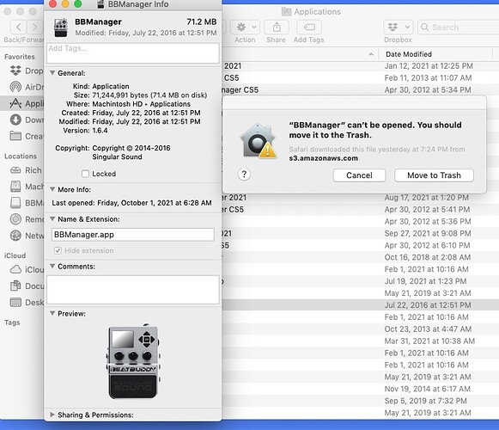This screenshot has width=499, height=430.
Task: Click the Locations sidebar heading
Action: (x=21, y=157)
